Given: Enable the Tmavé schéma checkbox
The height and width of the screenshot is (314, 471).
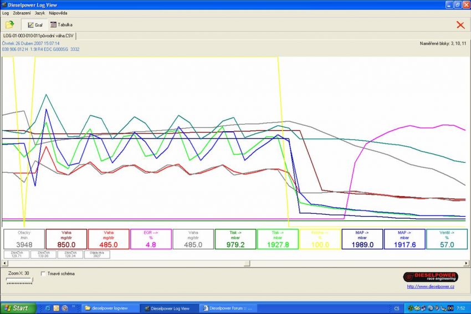Looking at the screenshot, I should click(x=44, y=274).
